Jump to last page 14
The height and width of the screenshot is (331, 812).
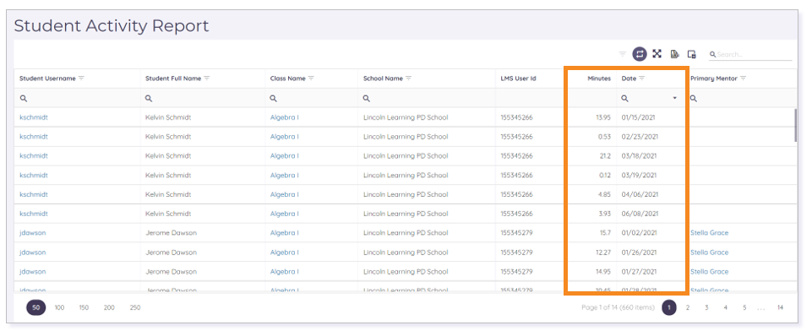click(780, 307)
